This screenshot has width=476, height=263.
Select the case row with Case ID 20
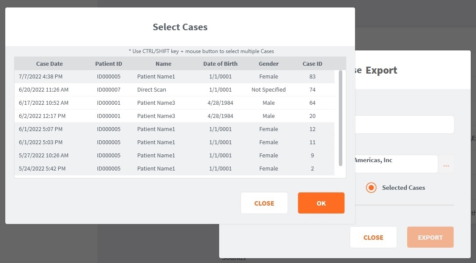pos(175,116)
